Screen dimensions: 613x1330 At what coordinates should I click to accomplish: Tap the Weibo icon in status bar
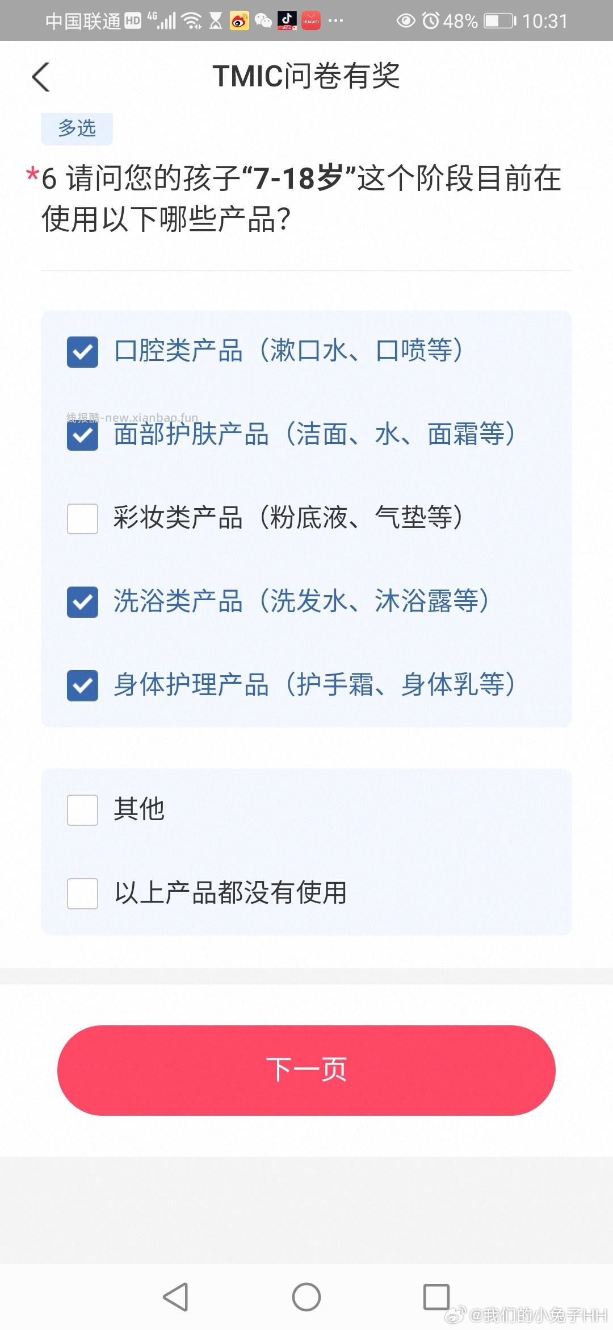tap(239, 22)
